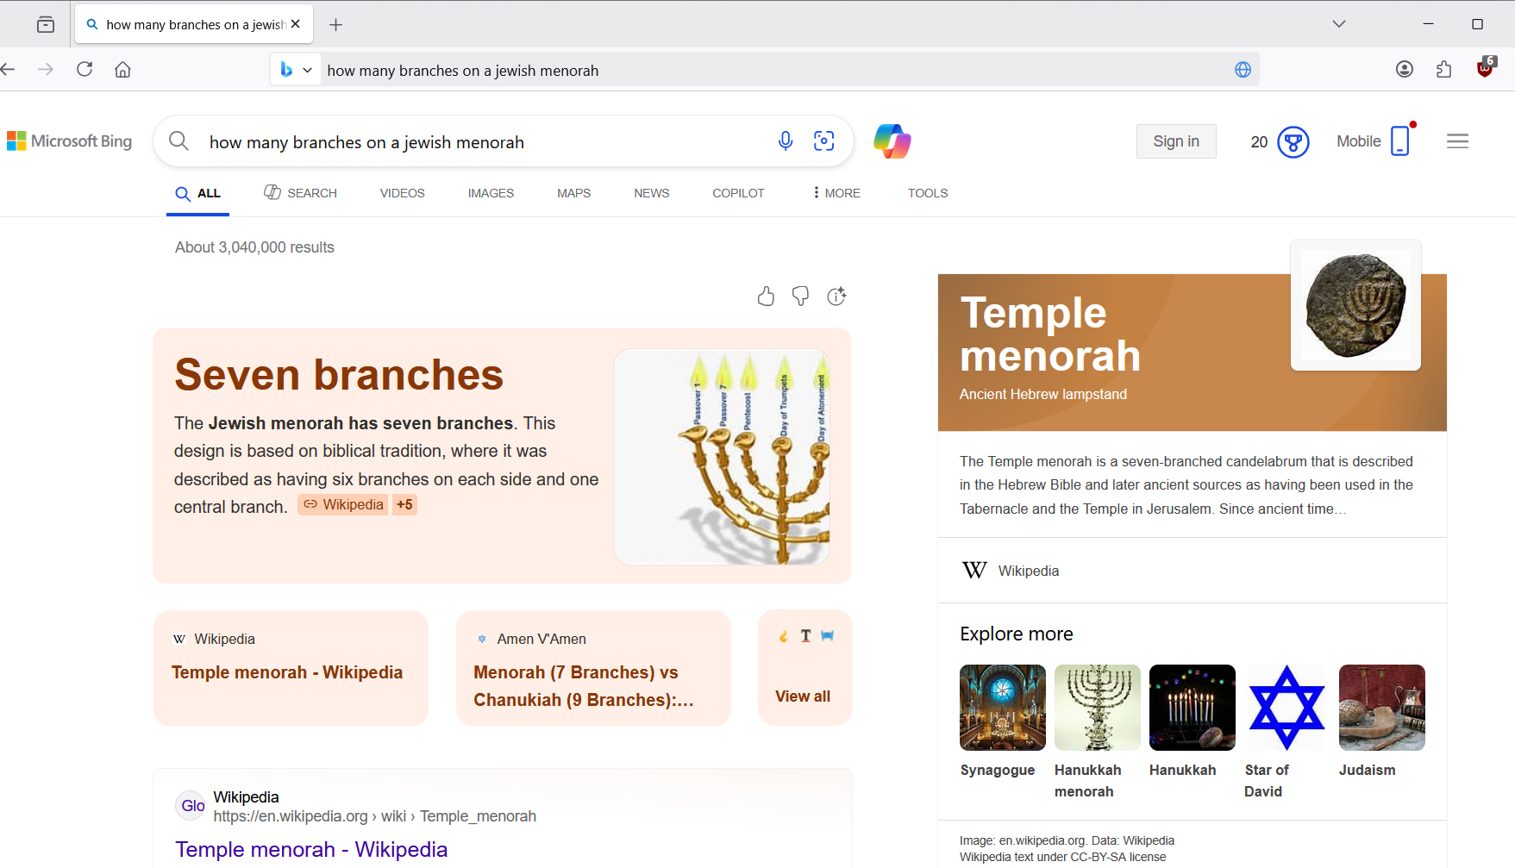1515x868 pixels.
Task: Switch to the NEWS tab
Action: click(652, 193)
